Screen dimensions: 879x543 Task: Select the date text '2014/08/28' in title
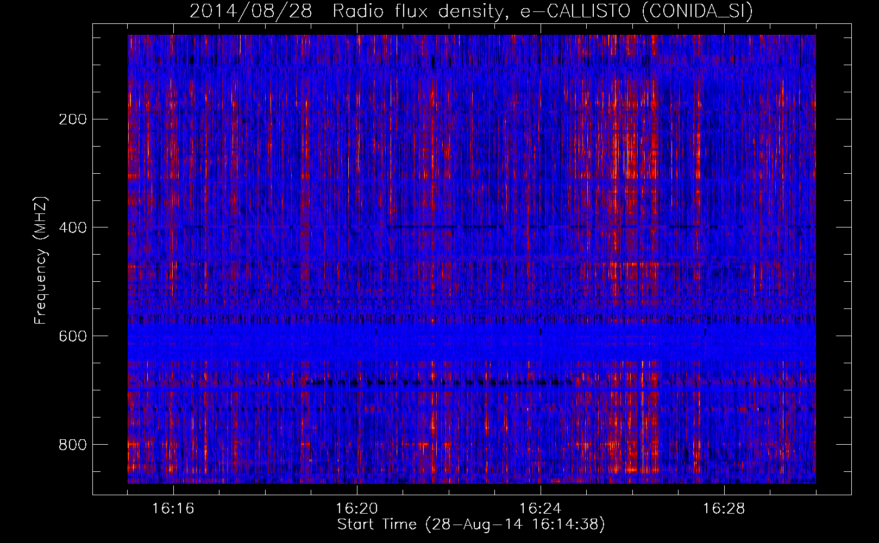click(251, 11)
